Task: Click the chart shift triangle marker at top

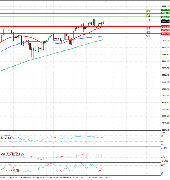Action: pos(106,2)
